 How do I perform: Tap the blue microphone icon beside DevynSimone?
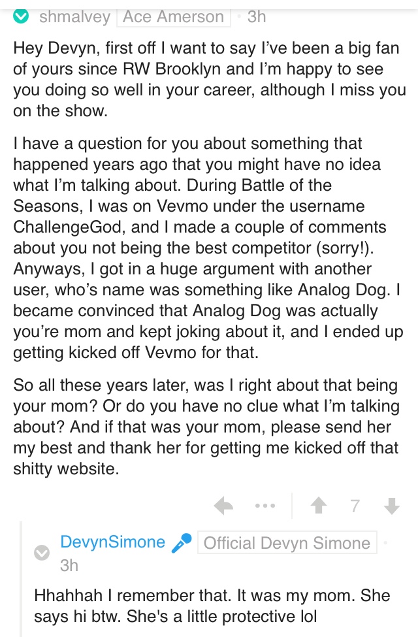click(181, 543)
